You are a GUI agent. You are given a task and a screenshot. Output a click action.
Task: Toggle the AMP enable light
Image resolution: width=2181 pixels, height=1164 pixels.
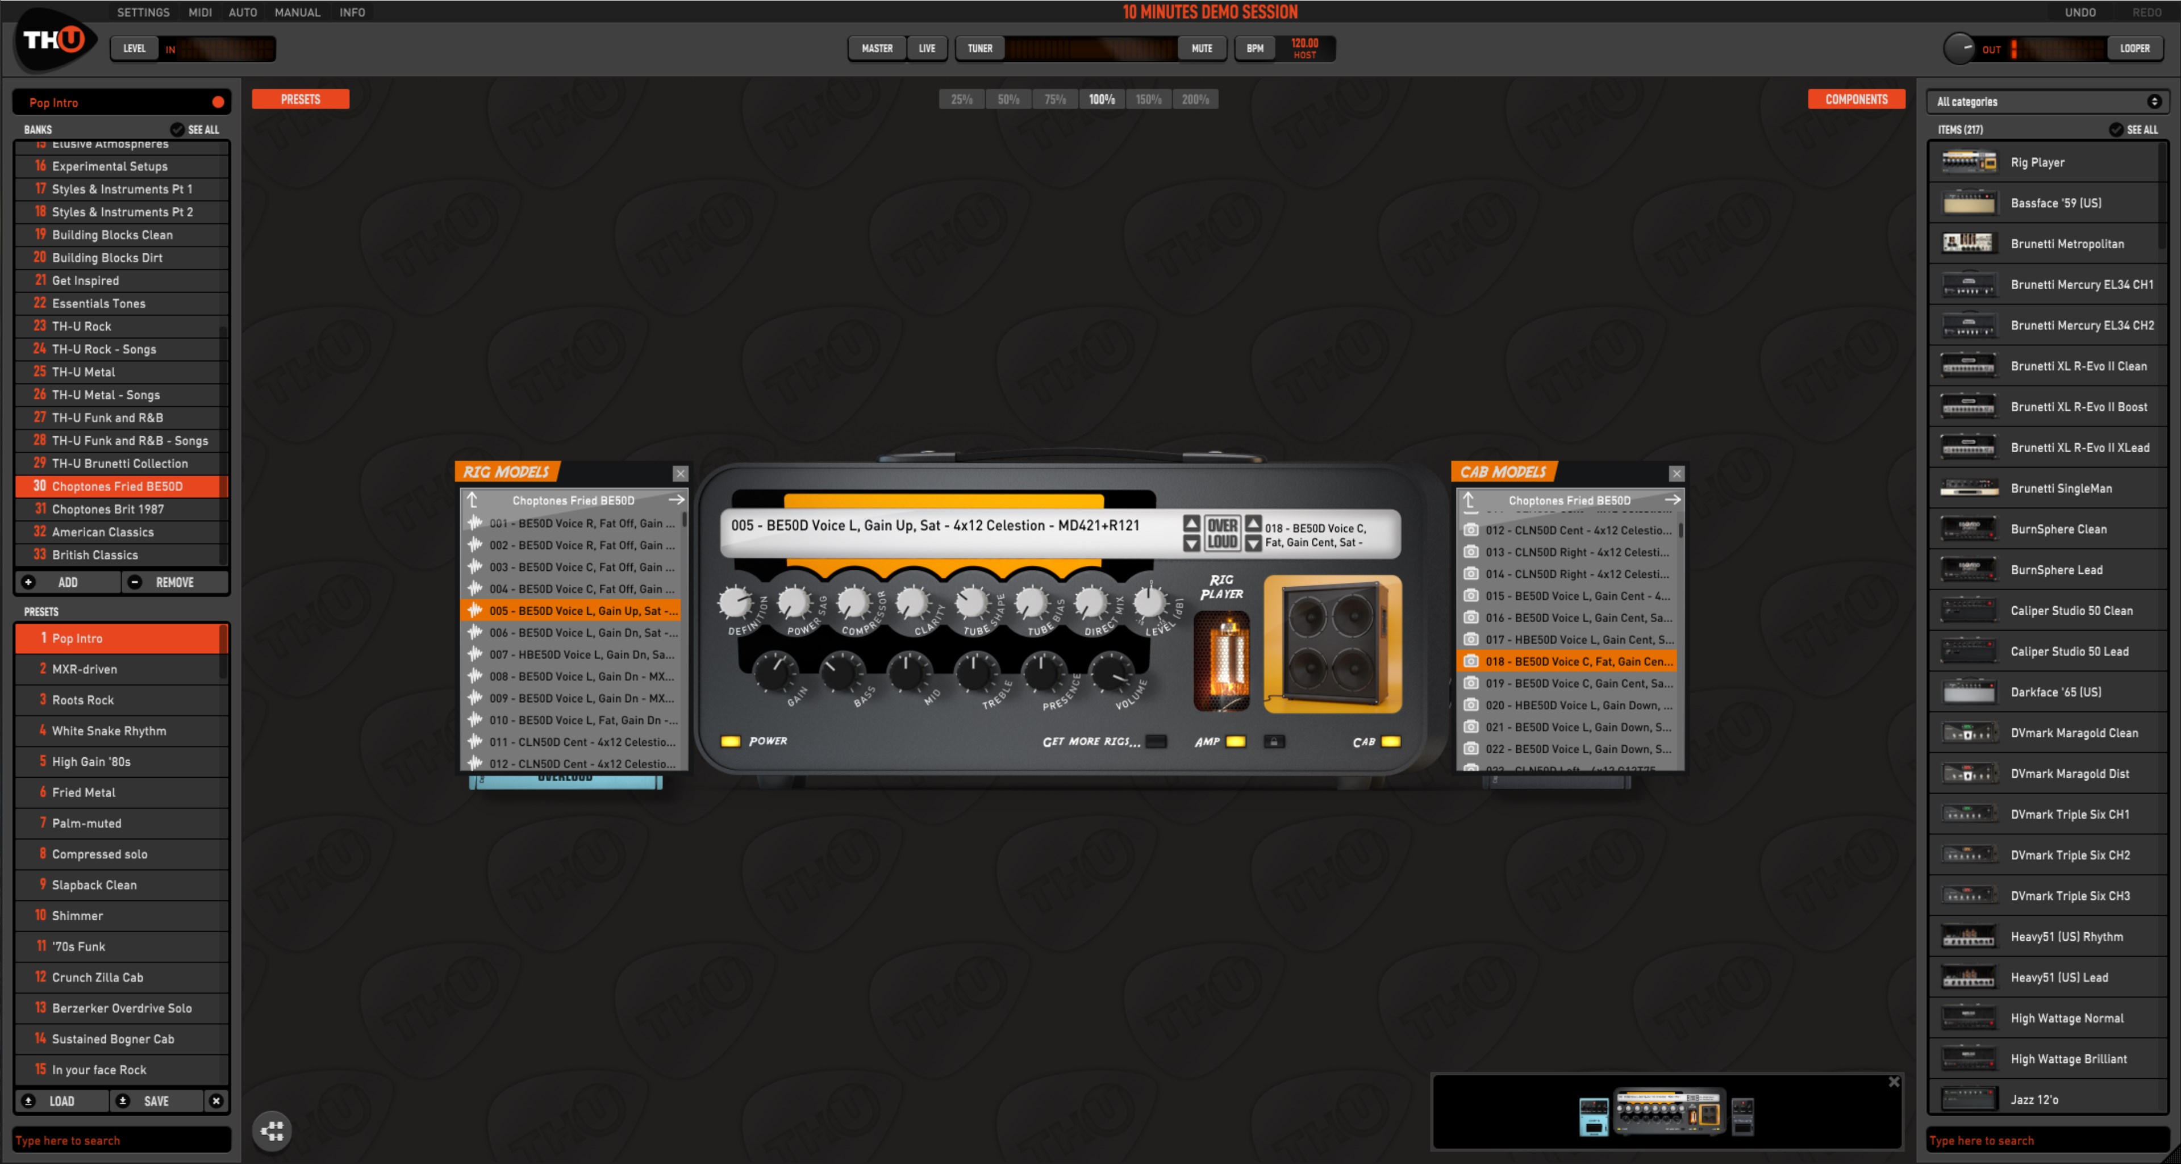(1235, 741)
